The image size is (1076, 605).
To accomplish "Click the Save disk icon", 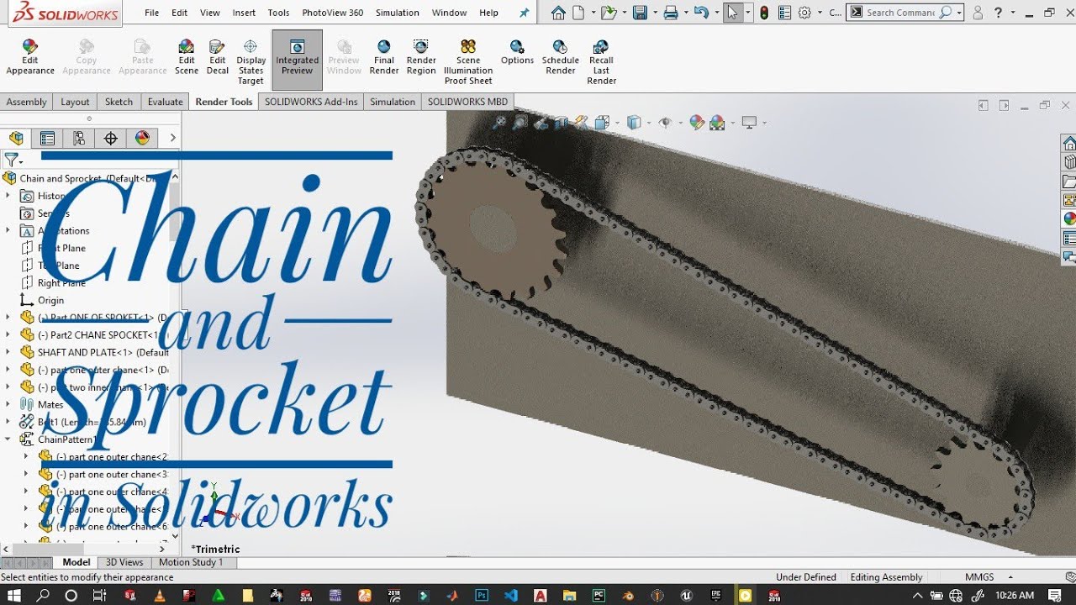I will 640,13.
